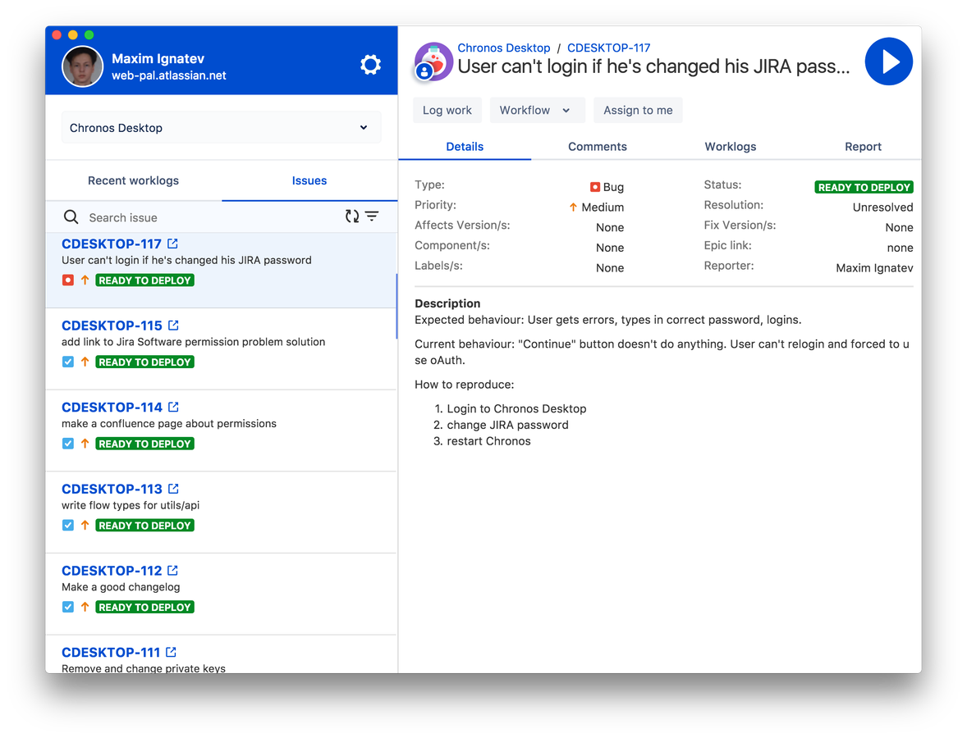This screenshot has height=738, width=967.
Task: Click the task type icon on CDESKTOP-113
Action: pyautogui.click(x=68, y=526)
